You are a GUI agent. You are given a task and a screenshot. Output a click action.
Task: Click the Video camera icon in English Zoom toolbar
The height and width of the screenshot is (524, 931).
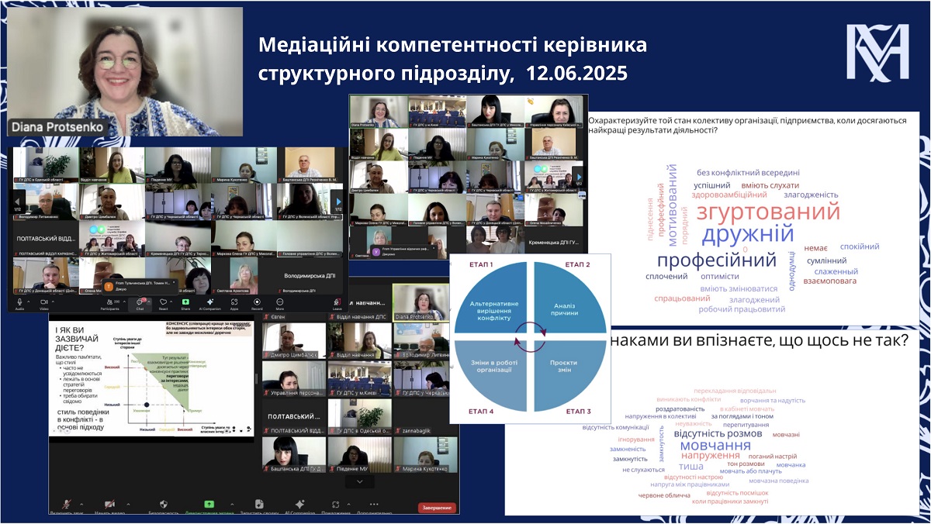44,301
